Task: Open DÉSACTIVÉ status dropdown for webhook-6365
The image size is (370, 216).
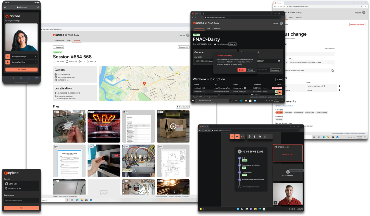Action: click(x=277, y=88)
